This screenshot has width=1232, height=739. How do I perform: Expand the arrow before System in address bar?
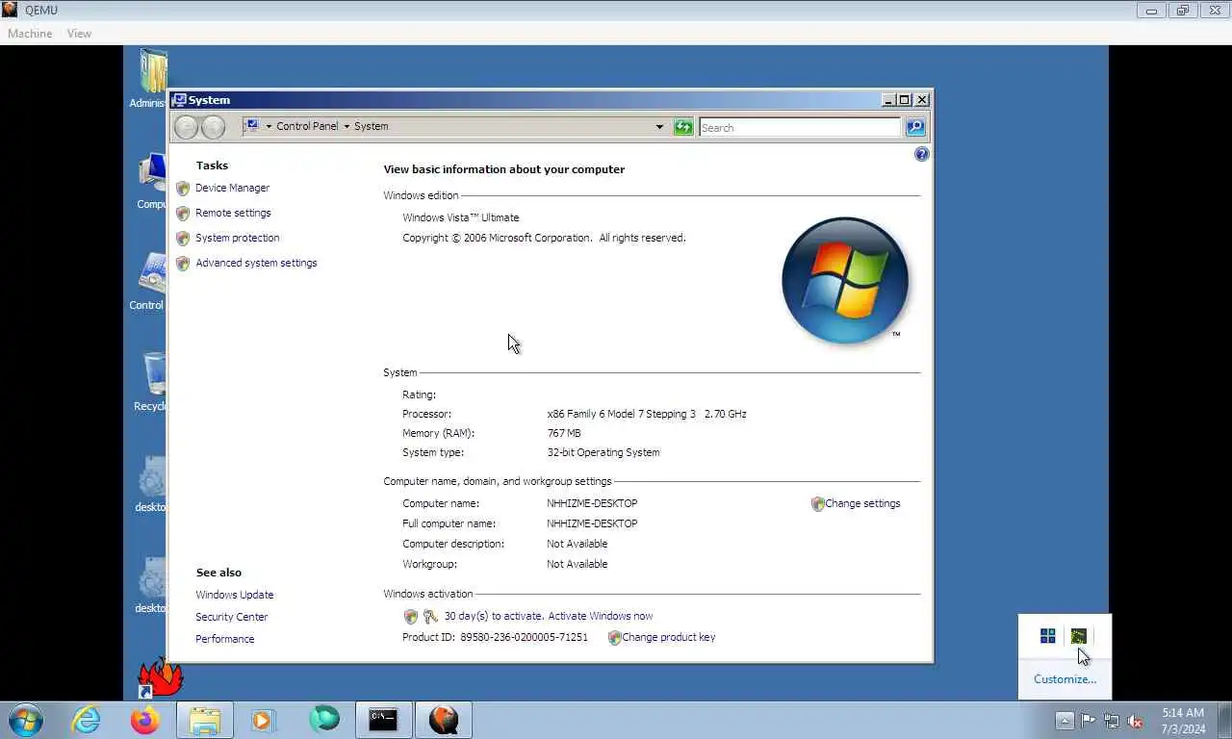346,126
